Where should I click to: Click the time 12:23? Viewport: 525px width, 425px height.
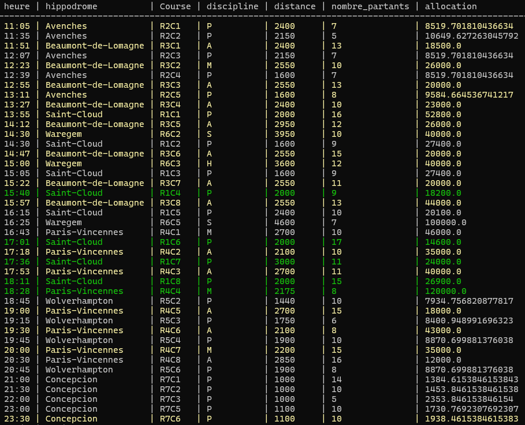[17, 65]
